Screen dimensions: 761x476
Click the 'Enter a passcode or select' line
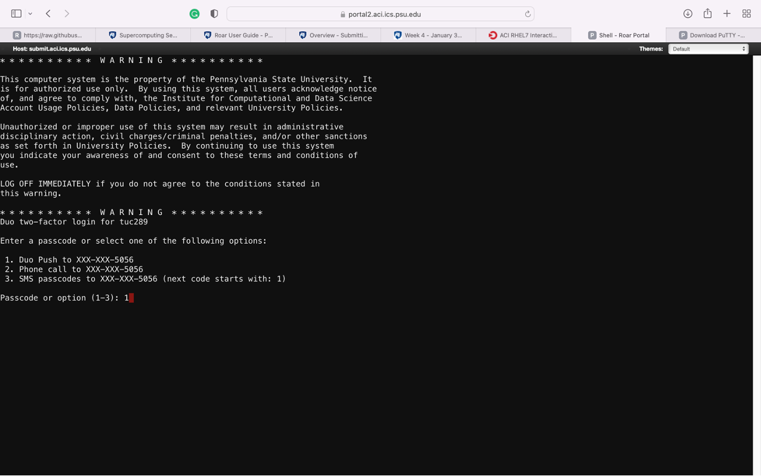pyautogui.click(x=134, y=241)
